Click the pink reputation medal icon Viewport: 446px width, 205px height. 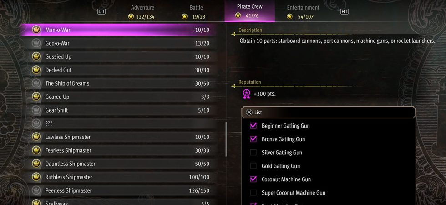click(246, 94)
